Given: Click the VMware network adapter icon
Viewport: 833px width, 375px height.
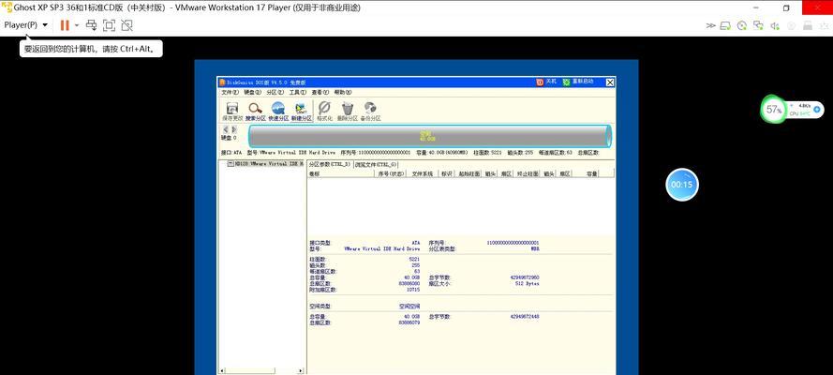Looking at the screenshot, I should pos(759,25).
